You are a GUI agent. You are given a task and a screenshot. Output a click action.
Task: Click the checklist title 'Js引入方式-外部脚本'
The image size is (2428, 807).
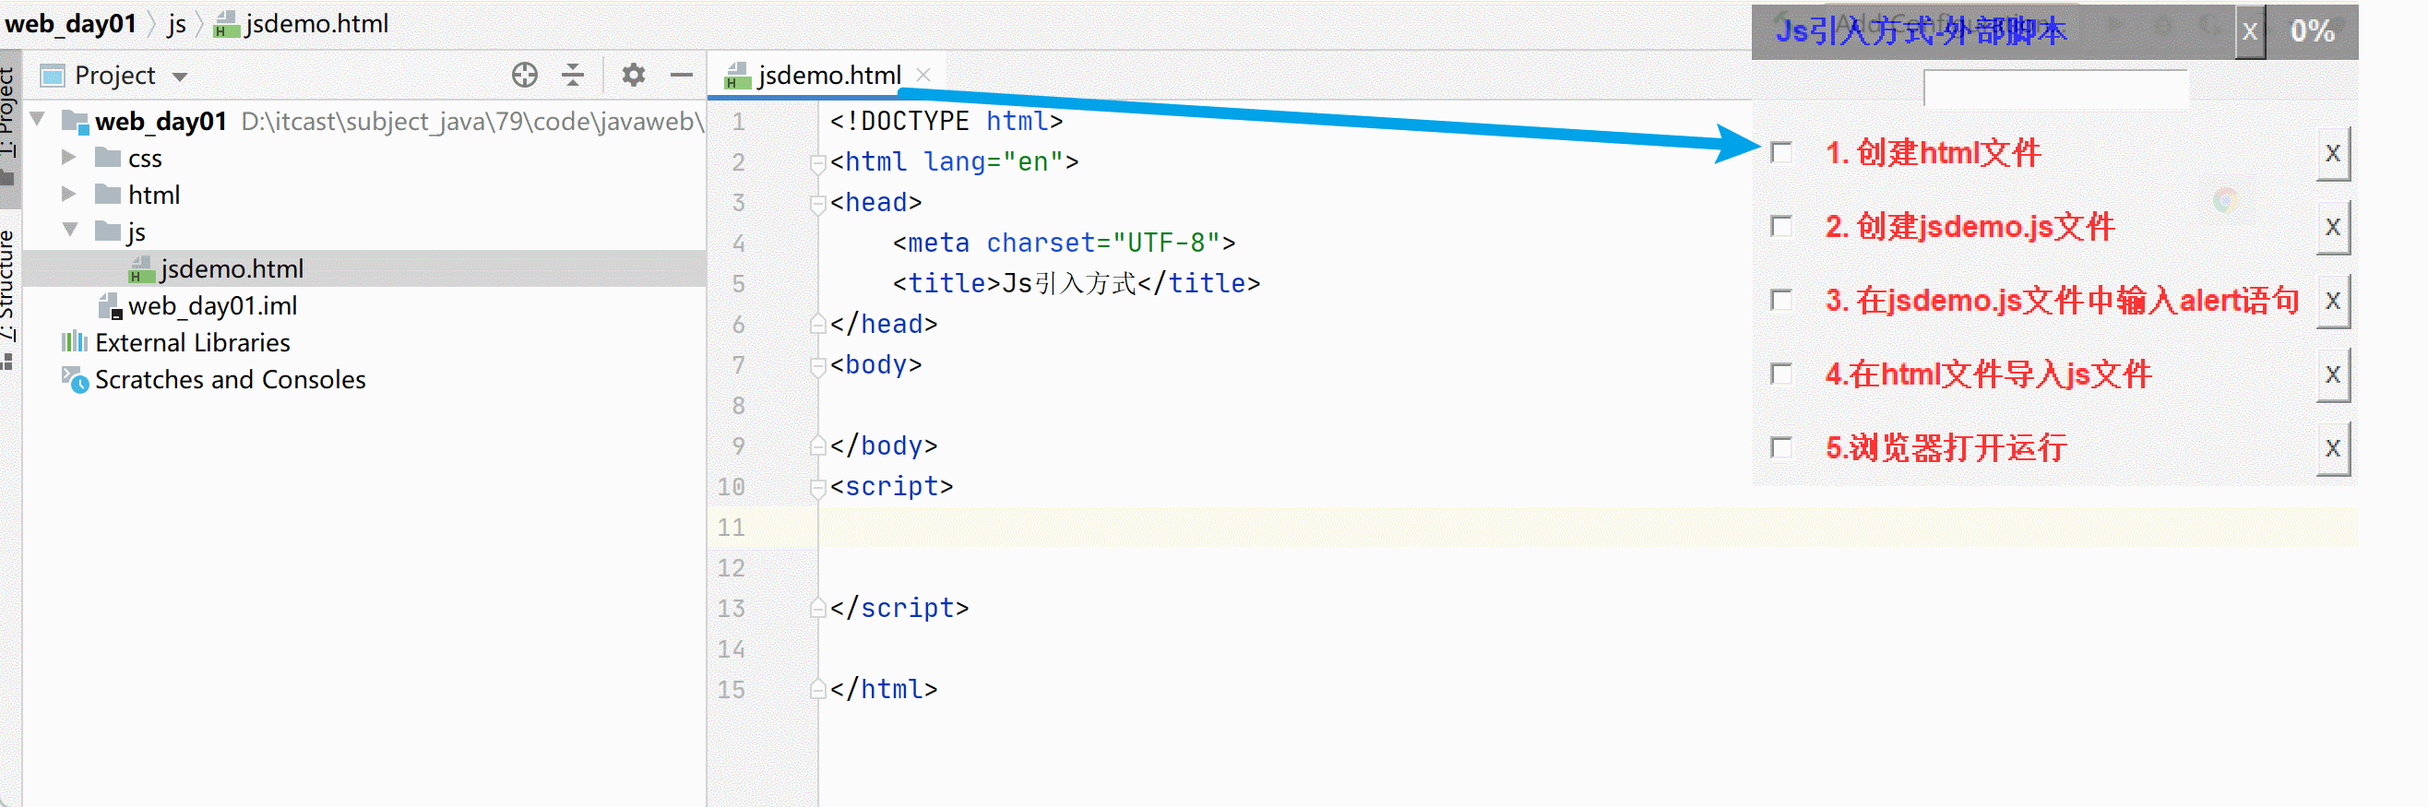pos(1920,32)
